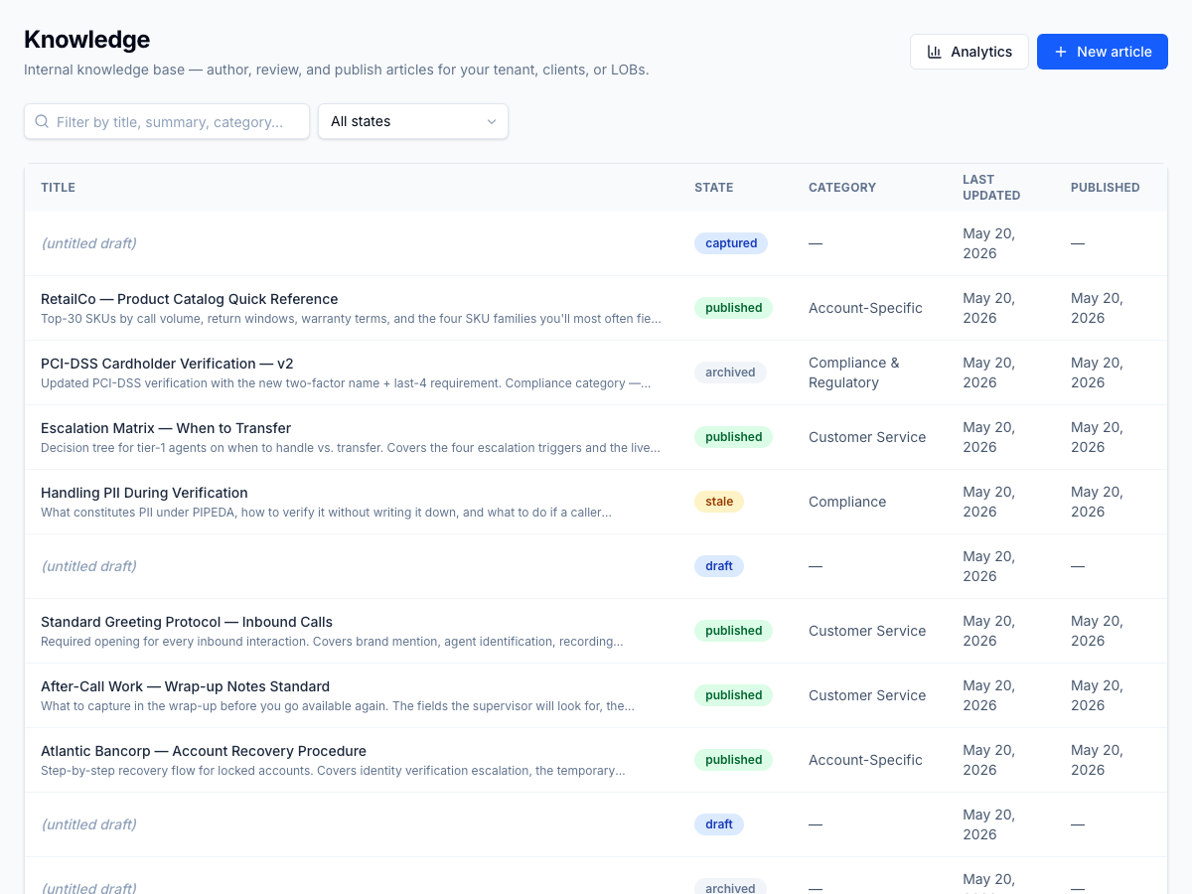Focus the filter by title input

coord(167,121)
